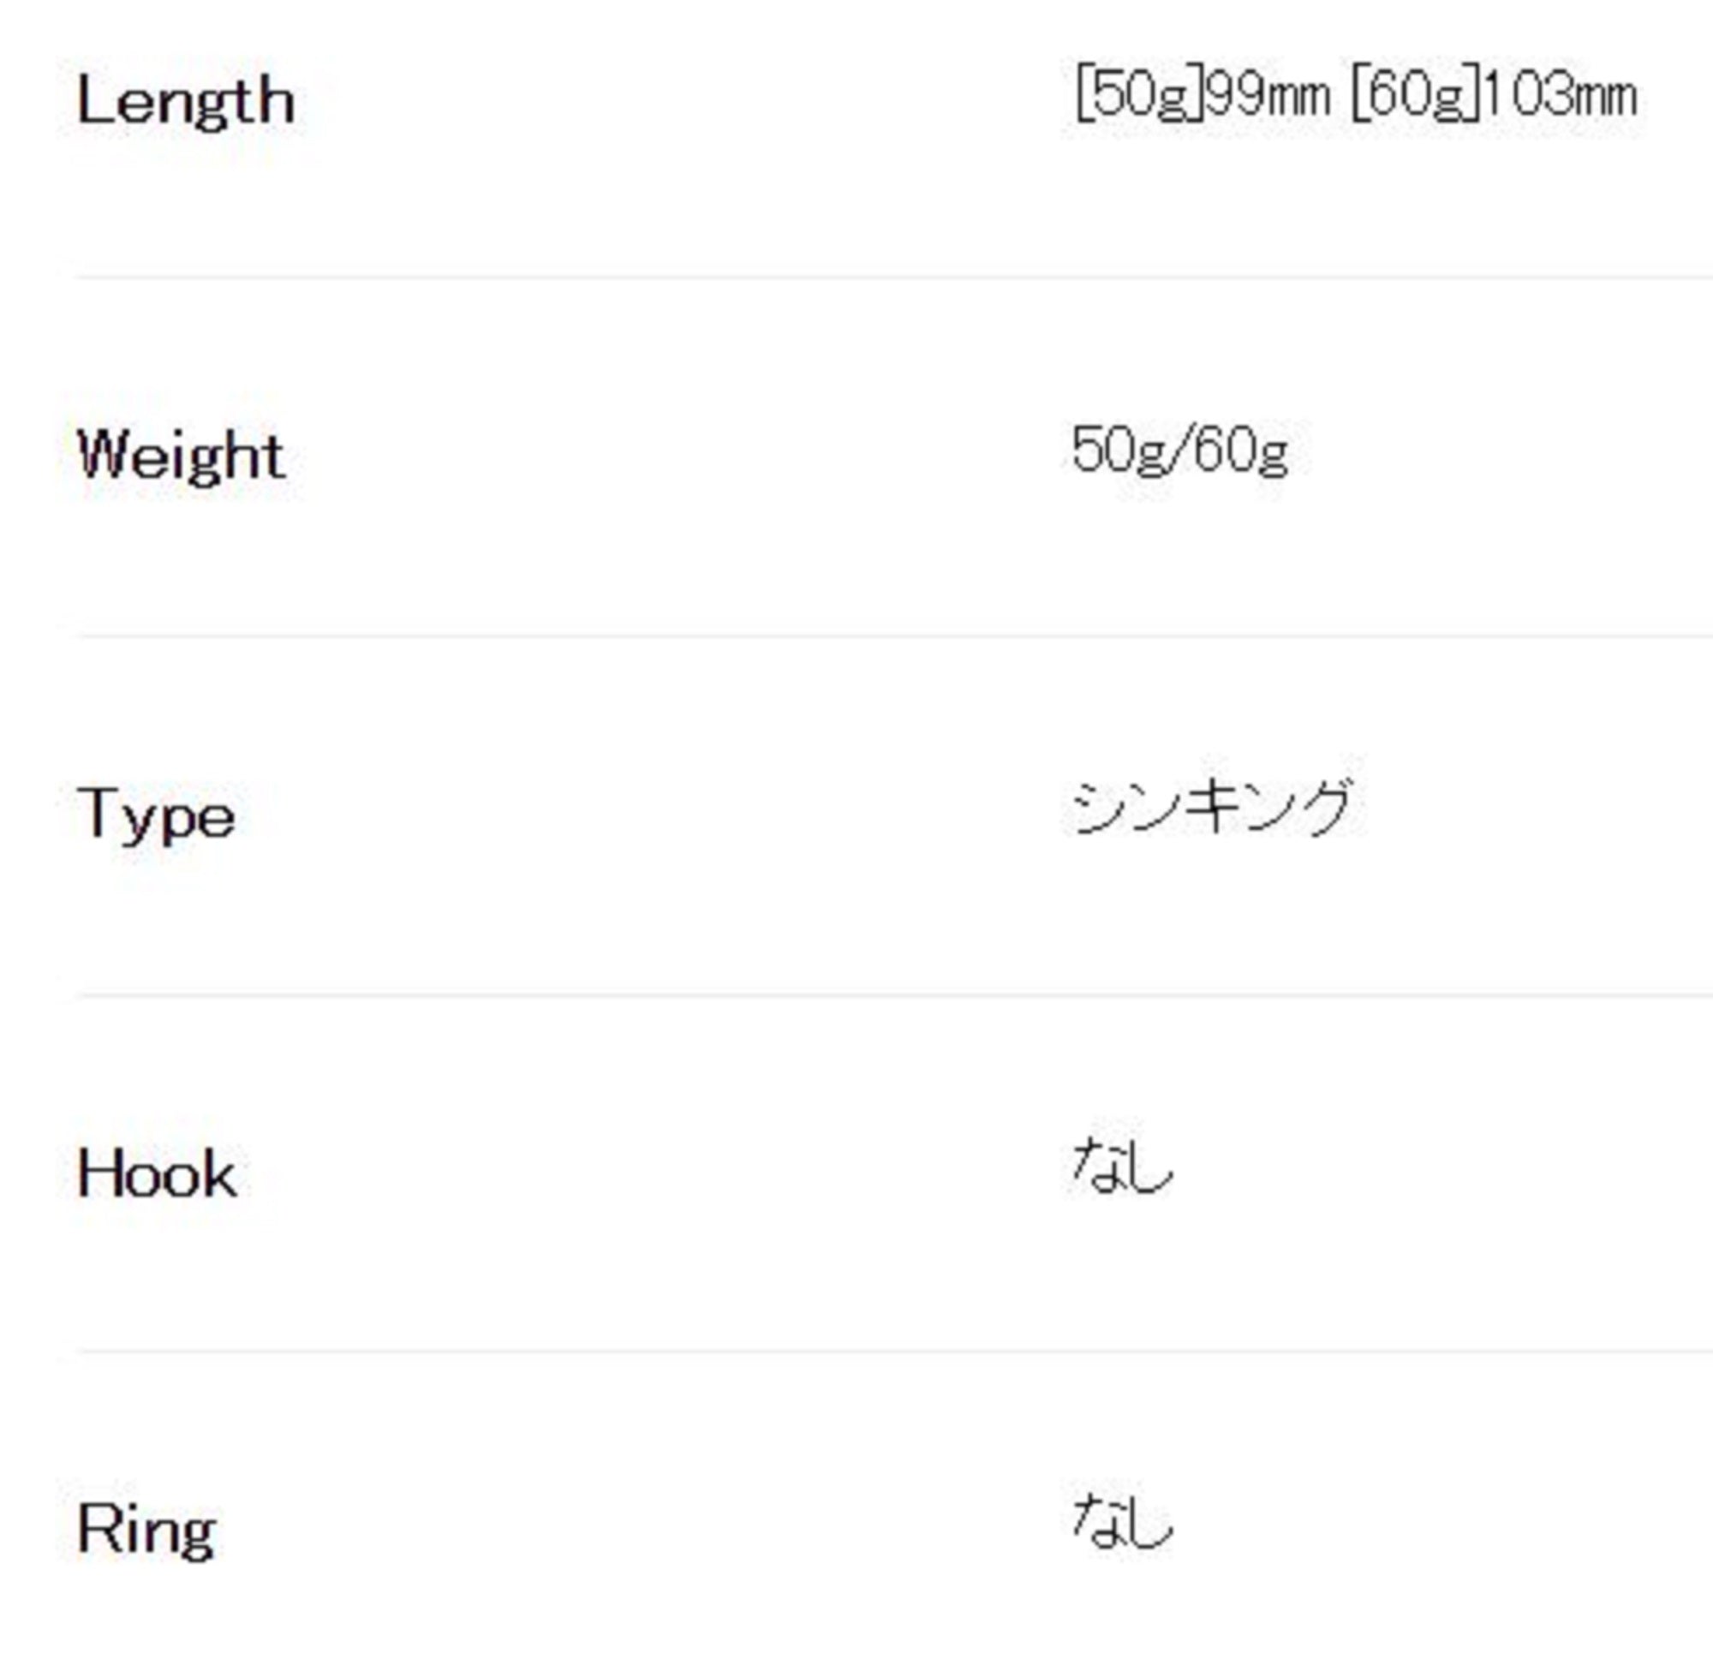Click the 103mm length value
Screen dimensions: 1713x1653
(1561, 94)
